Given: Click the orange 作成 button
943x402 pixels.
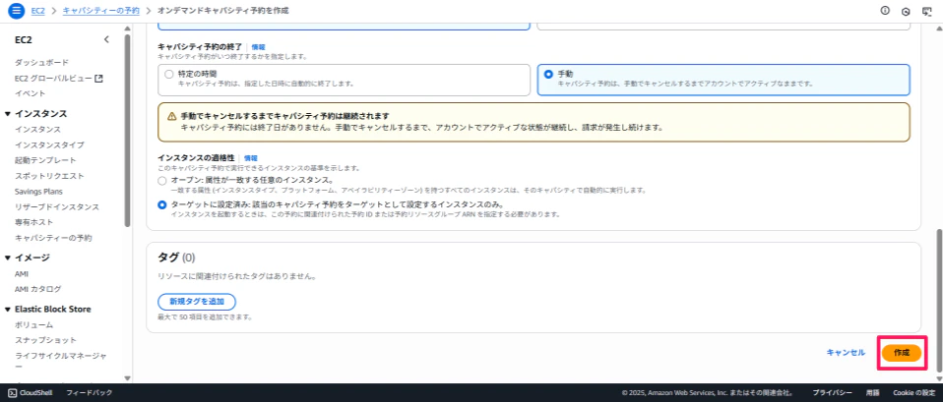Looking at the screenshot, I should [x=902, y=353].
